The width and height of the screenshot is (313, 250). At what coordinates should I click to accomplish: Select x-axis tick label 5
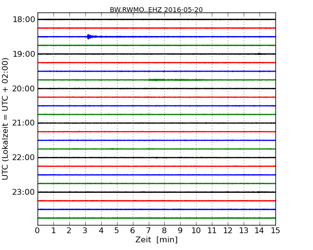[x=117, y=231]
